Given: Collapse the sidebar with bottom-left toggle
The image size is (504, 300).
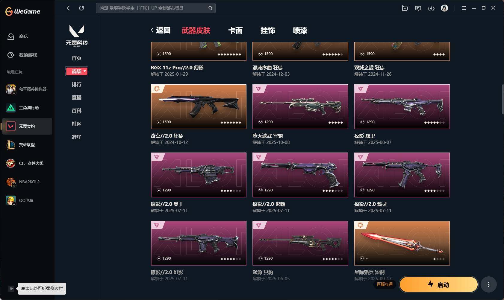Looking at the screenshot, I should pyautogui.click(x=11, y=289).
